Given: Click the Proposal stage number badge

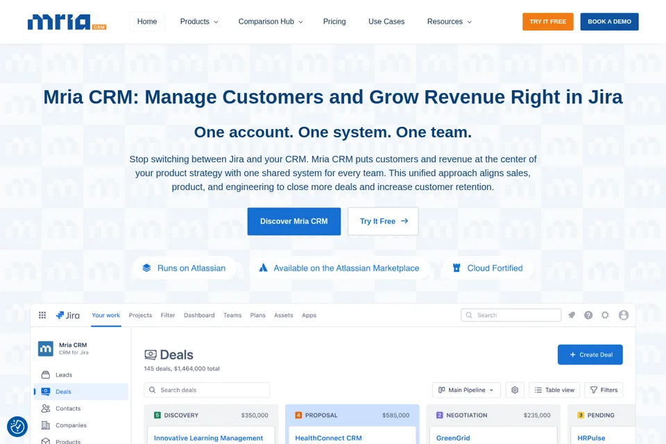Looking at the screenshot, I should (x=298, y=415).
